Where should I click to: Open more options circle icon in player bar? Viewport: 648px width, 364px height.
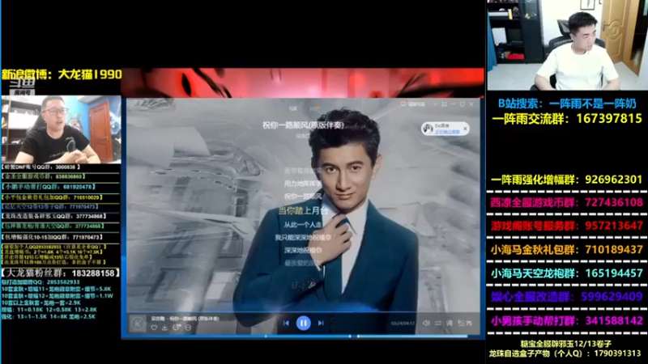tap(188, 328)
